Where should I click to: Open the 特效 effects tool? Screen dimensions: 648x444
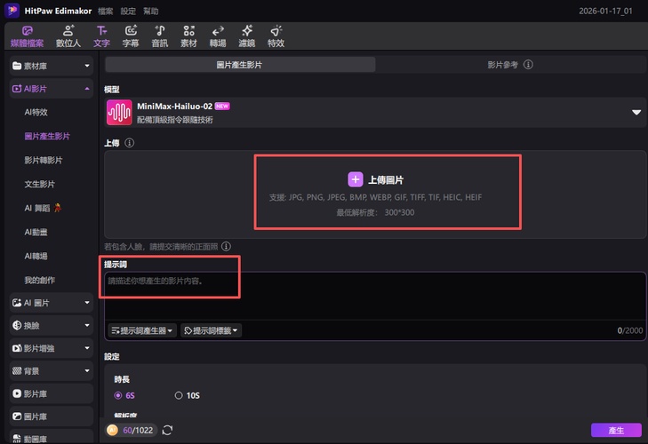click(276, 36)
